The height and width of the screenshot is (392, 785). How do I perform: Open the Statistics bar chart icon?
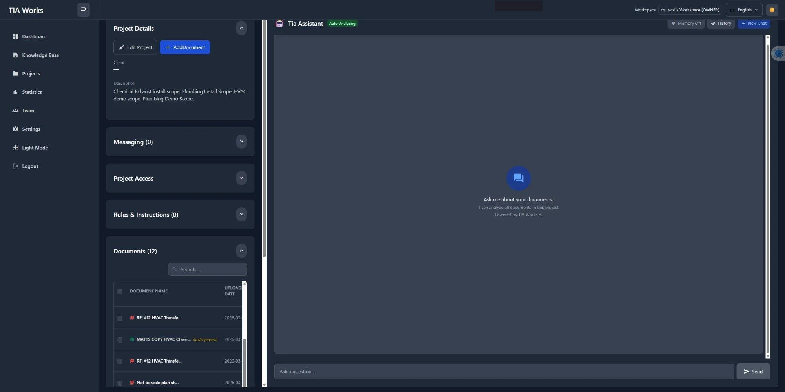[15, 92]
